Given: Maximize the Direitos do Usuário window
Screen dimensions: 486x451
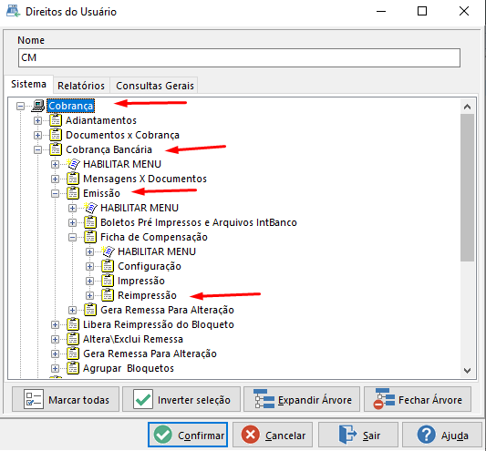Looking at the screenshot, I should click(x=422, y=11).
